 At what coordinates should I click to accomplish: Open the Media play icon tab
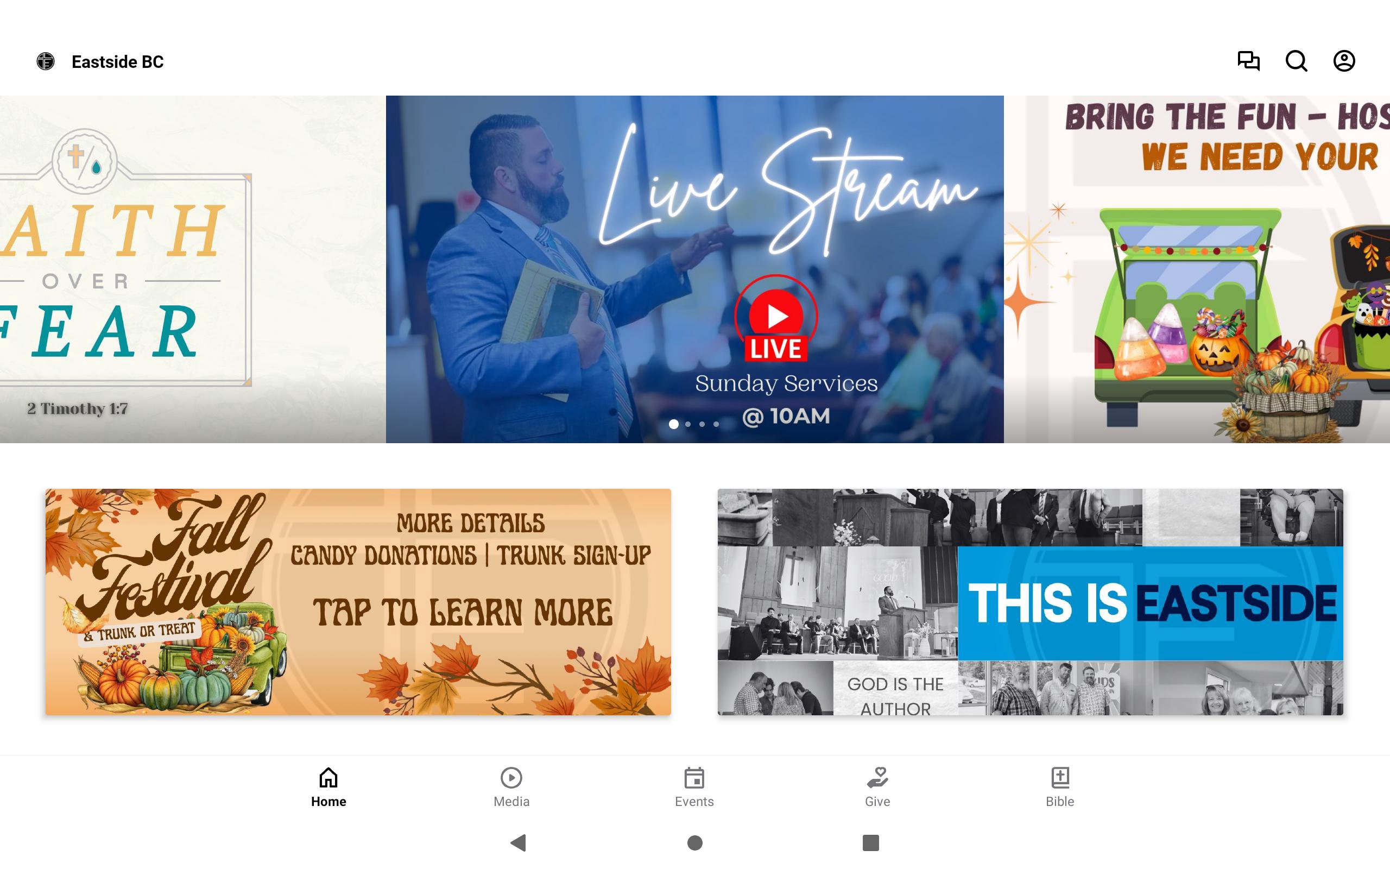pyautogui.click(x=511, y=778)
